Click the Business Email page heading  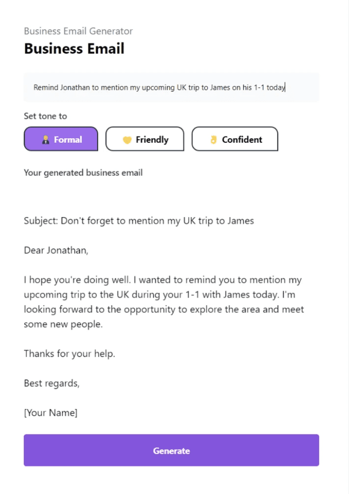click(74, 49)
